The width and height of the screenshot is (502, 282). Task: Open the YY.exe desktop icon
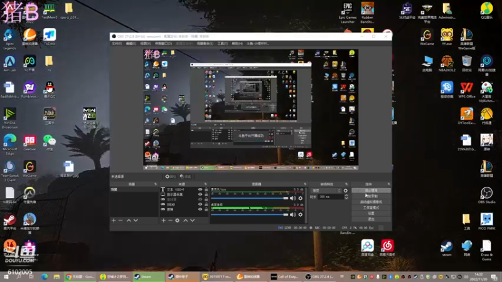(447, 37)
